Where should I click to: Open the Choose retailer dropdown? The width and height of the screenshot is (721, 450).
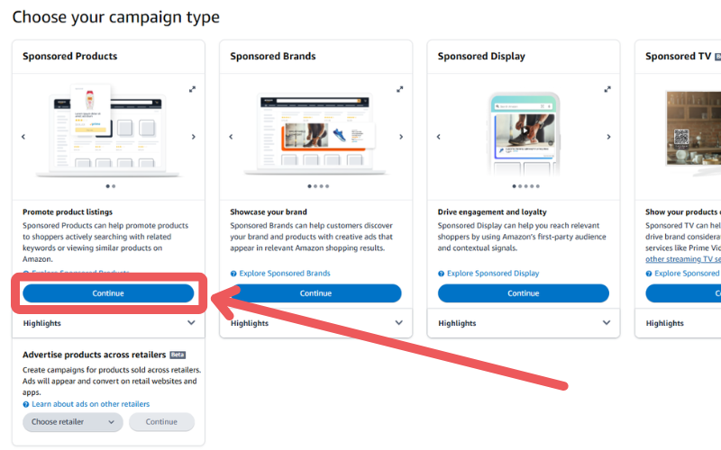[73, 421]
